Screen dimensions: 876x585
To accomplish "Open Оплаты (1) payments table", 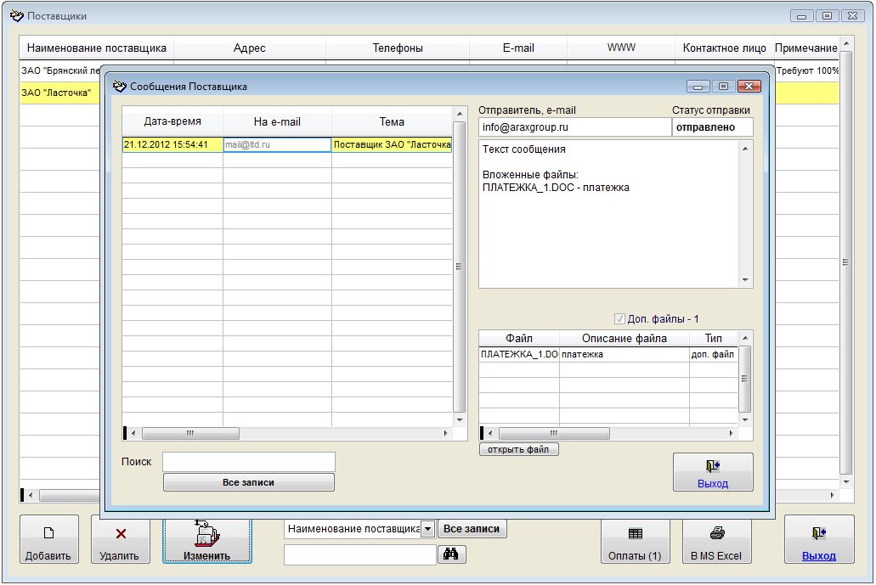I will click(635, 539).
